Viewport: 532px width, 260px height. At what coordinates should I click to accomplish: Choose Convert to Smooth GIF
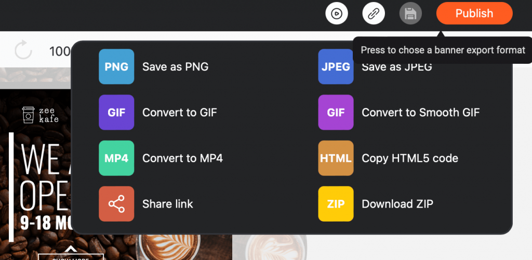(x=421, y=112)
